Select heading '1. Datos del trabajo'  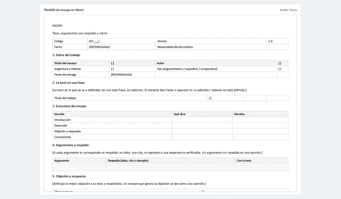[66, 55]
